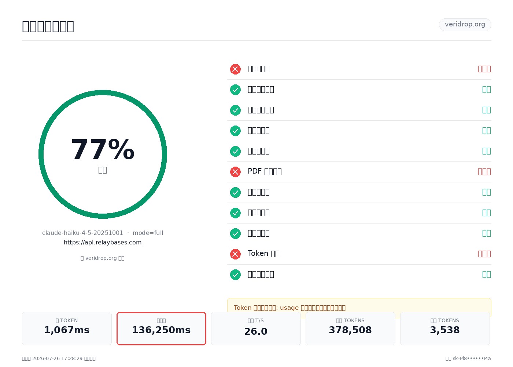
Task: Click the claude-haiku-4-5-20251001 model label
Action: pyautogui.click(x=82, y=233)
